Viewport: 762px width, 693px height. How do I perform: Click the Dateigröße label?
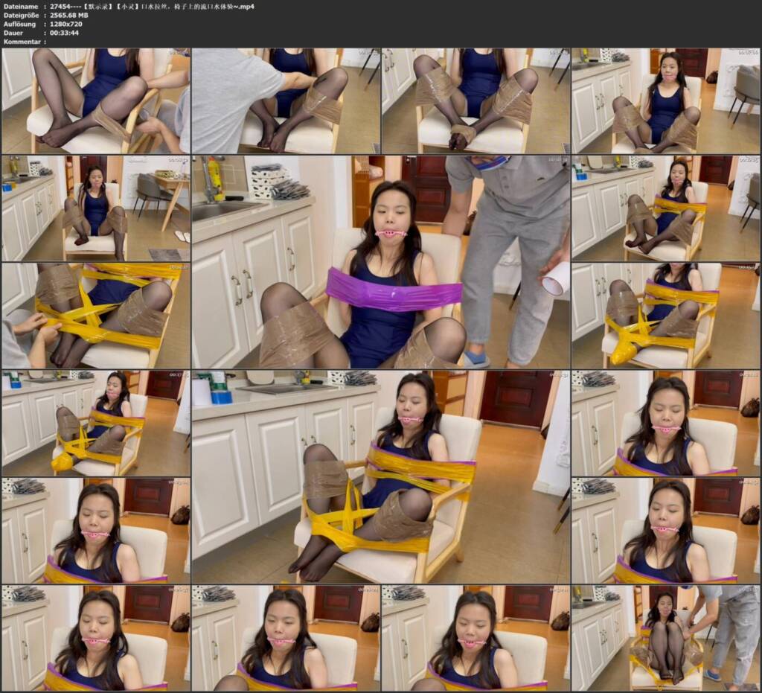click(22, 15)
